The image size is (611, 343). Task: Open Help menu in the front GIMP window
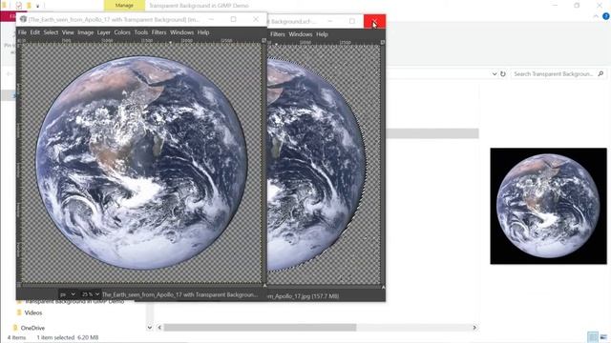[x=203, y=32]
